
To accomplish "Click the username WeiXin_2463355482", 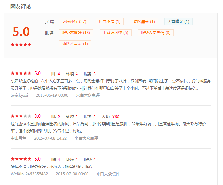I will click(x=29, y=174).
